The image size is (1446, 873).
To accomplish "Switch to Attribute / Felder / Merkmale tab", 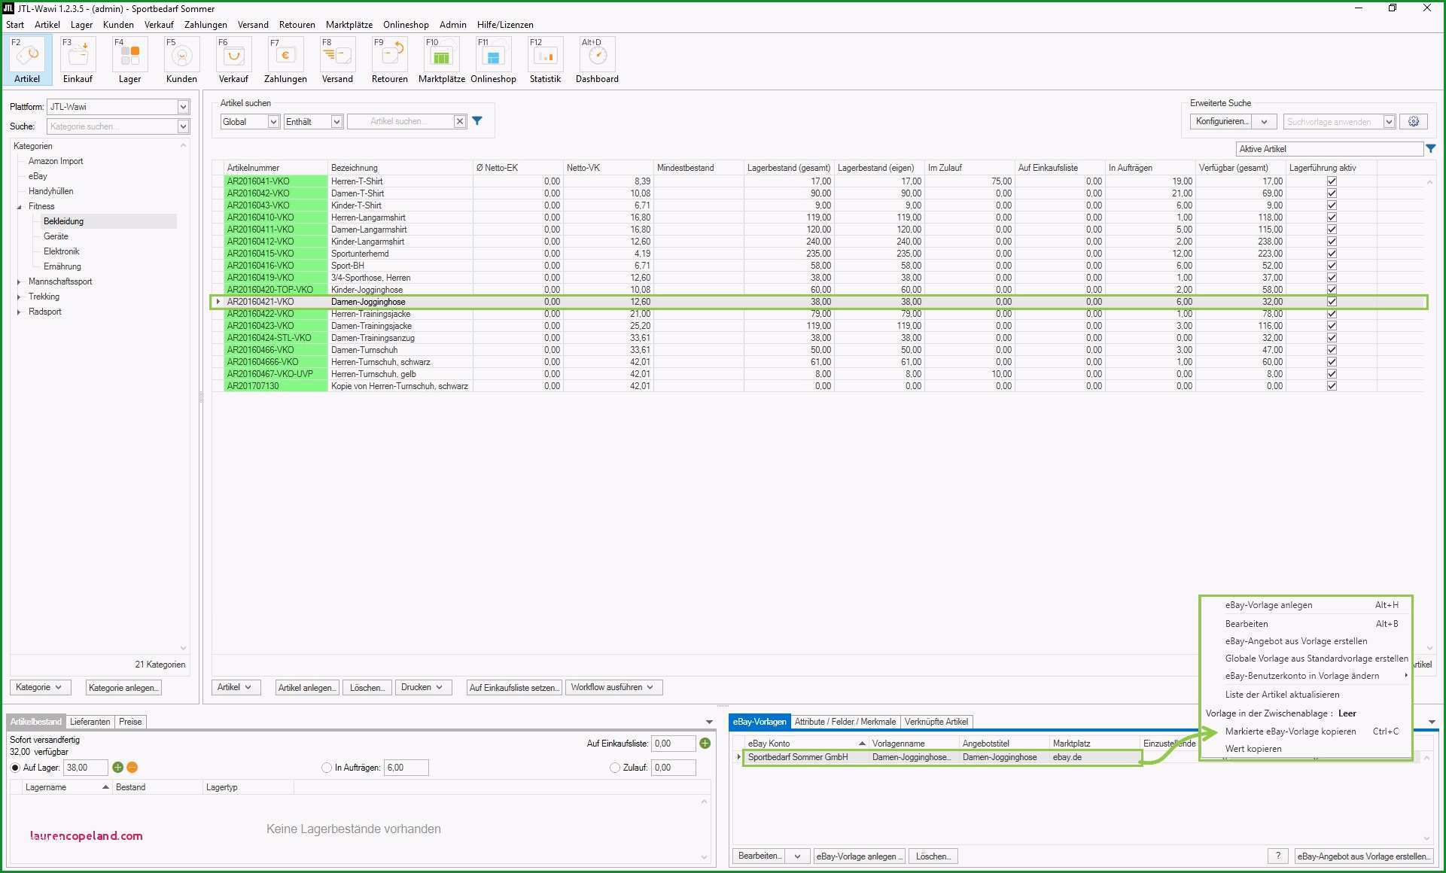I will pyautogui.click(x=845, y=722).
